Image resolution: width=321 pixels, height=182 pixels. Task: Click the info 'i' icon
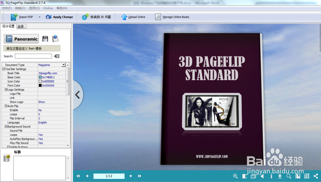tap(271, 176)
